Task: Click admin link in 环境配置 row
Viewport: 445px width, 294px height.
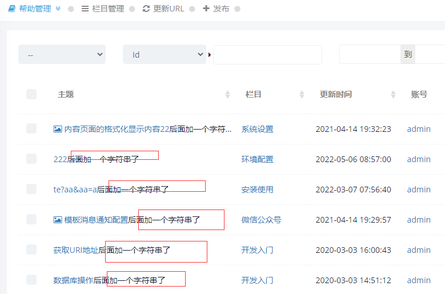Action: click(x=419, y=159)
